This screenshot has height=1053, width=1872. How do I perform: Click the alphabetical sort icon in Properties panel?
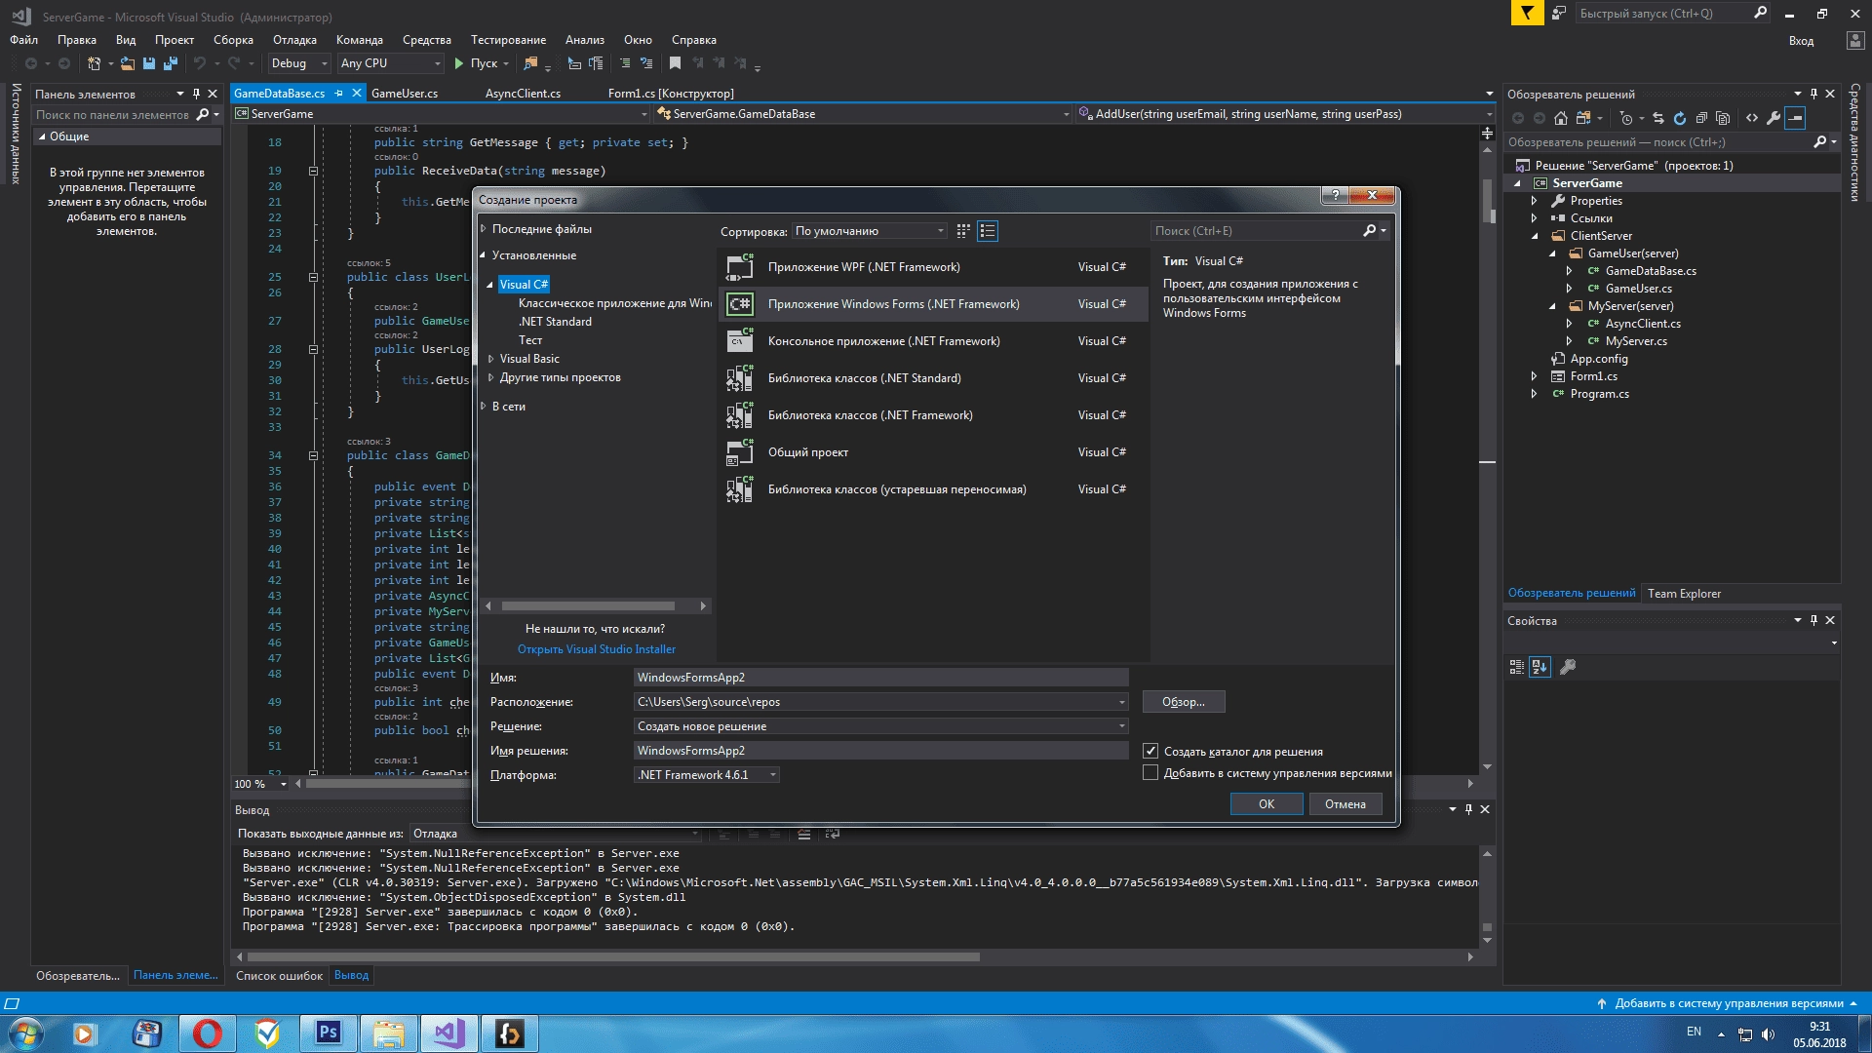1540,667
